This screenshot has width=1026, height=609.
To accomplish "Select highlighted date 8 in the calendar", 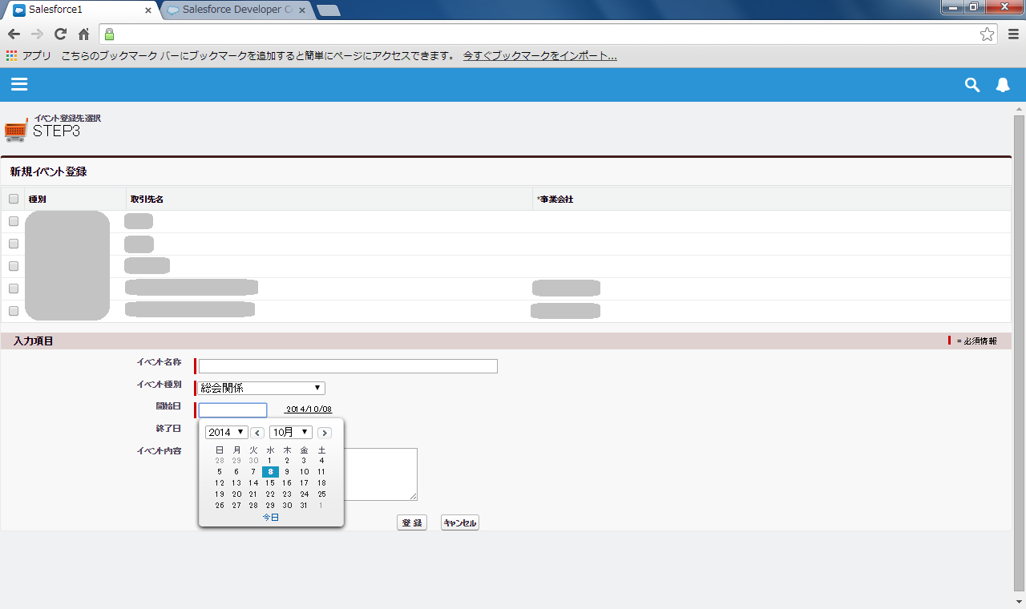I will (270, 472).
